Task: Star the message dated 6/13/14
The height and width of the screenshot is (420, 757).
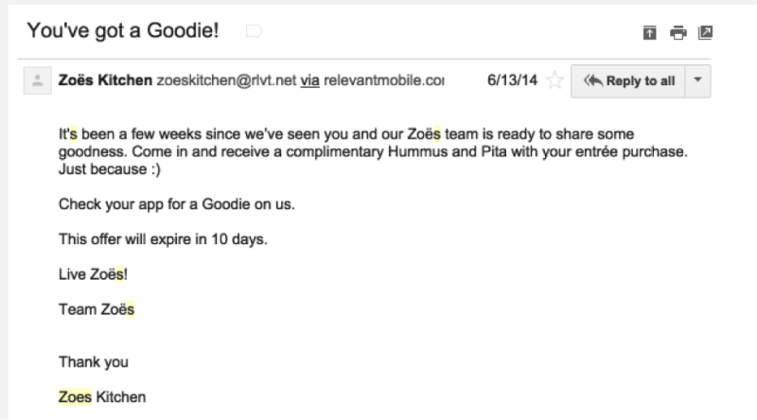Action: (555, 80)
